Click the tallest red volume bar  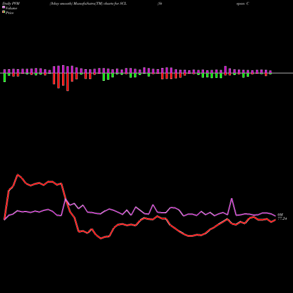(x=67, y=82)
